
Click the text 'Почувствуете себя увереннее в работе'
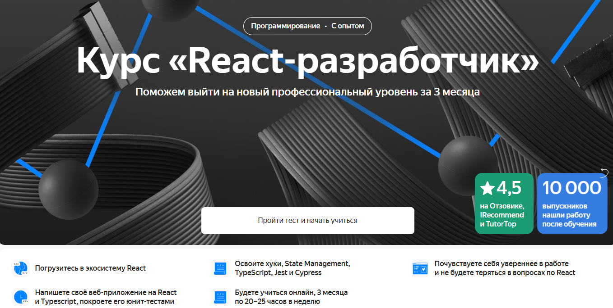502,264
